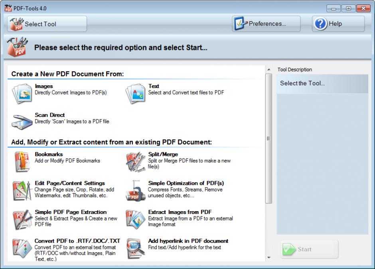Open the Images to PDF tool icon

click(x=22, y=94)
